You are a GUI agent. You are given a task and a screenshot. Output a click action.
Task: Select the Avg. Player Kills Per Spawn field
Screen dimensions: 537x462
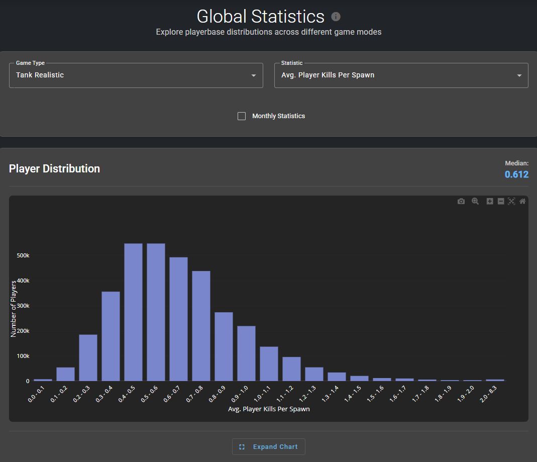coord(401,75)
